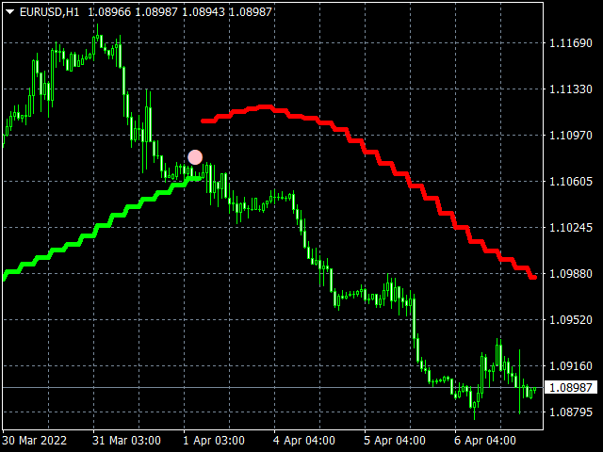Click the 1.08795 price scale label
The width and height of the screenshot is (603, 452).
[x=571, y=412]
